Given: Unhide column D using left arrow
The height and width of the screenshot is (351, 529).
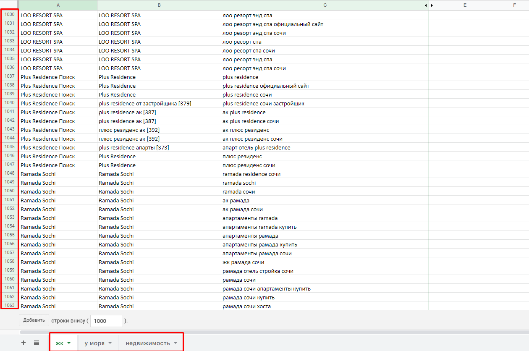Looking at the screenshot, I should (426, 5).
